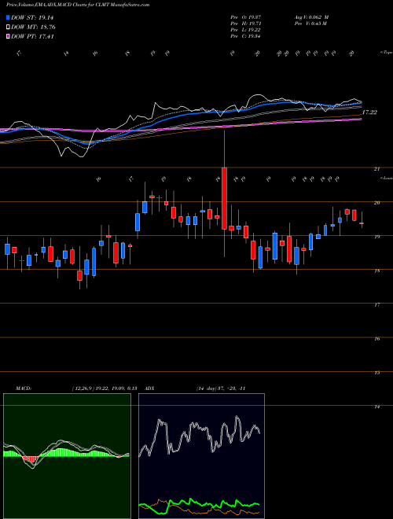Click the '<Lows' label beside the candlestick chart
The height and width of the screenshot is (519, 393).
[x=386, y=178]
